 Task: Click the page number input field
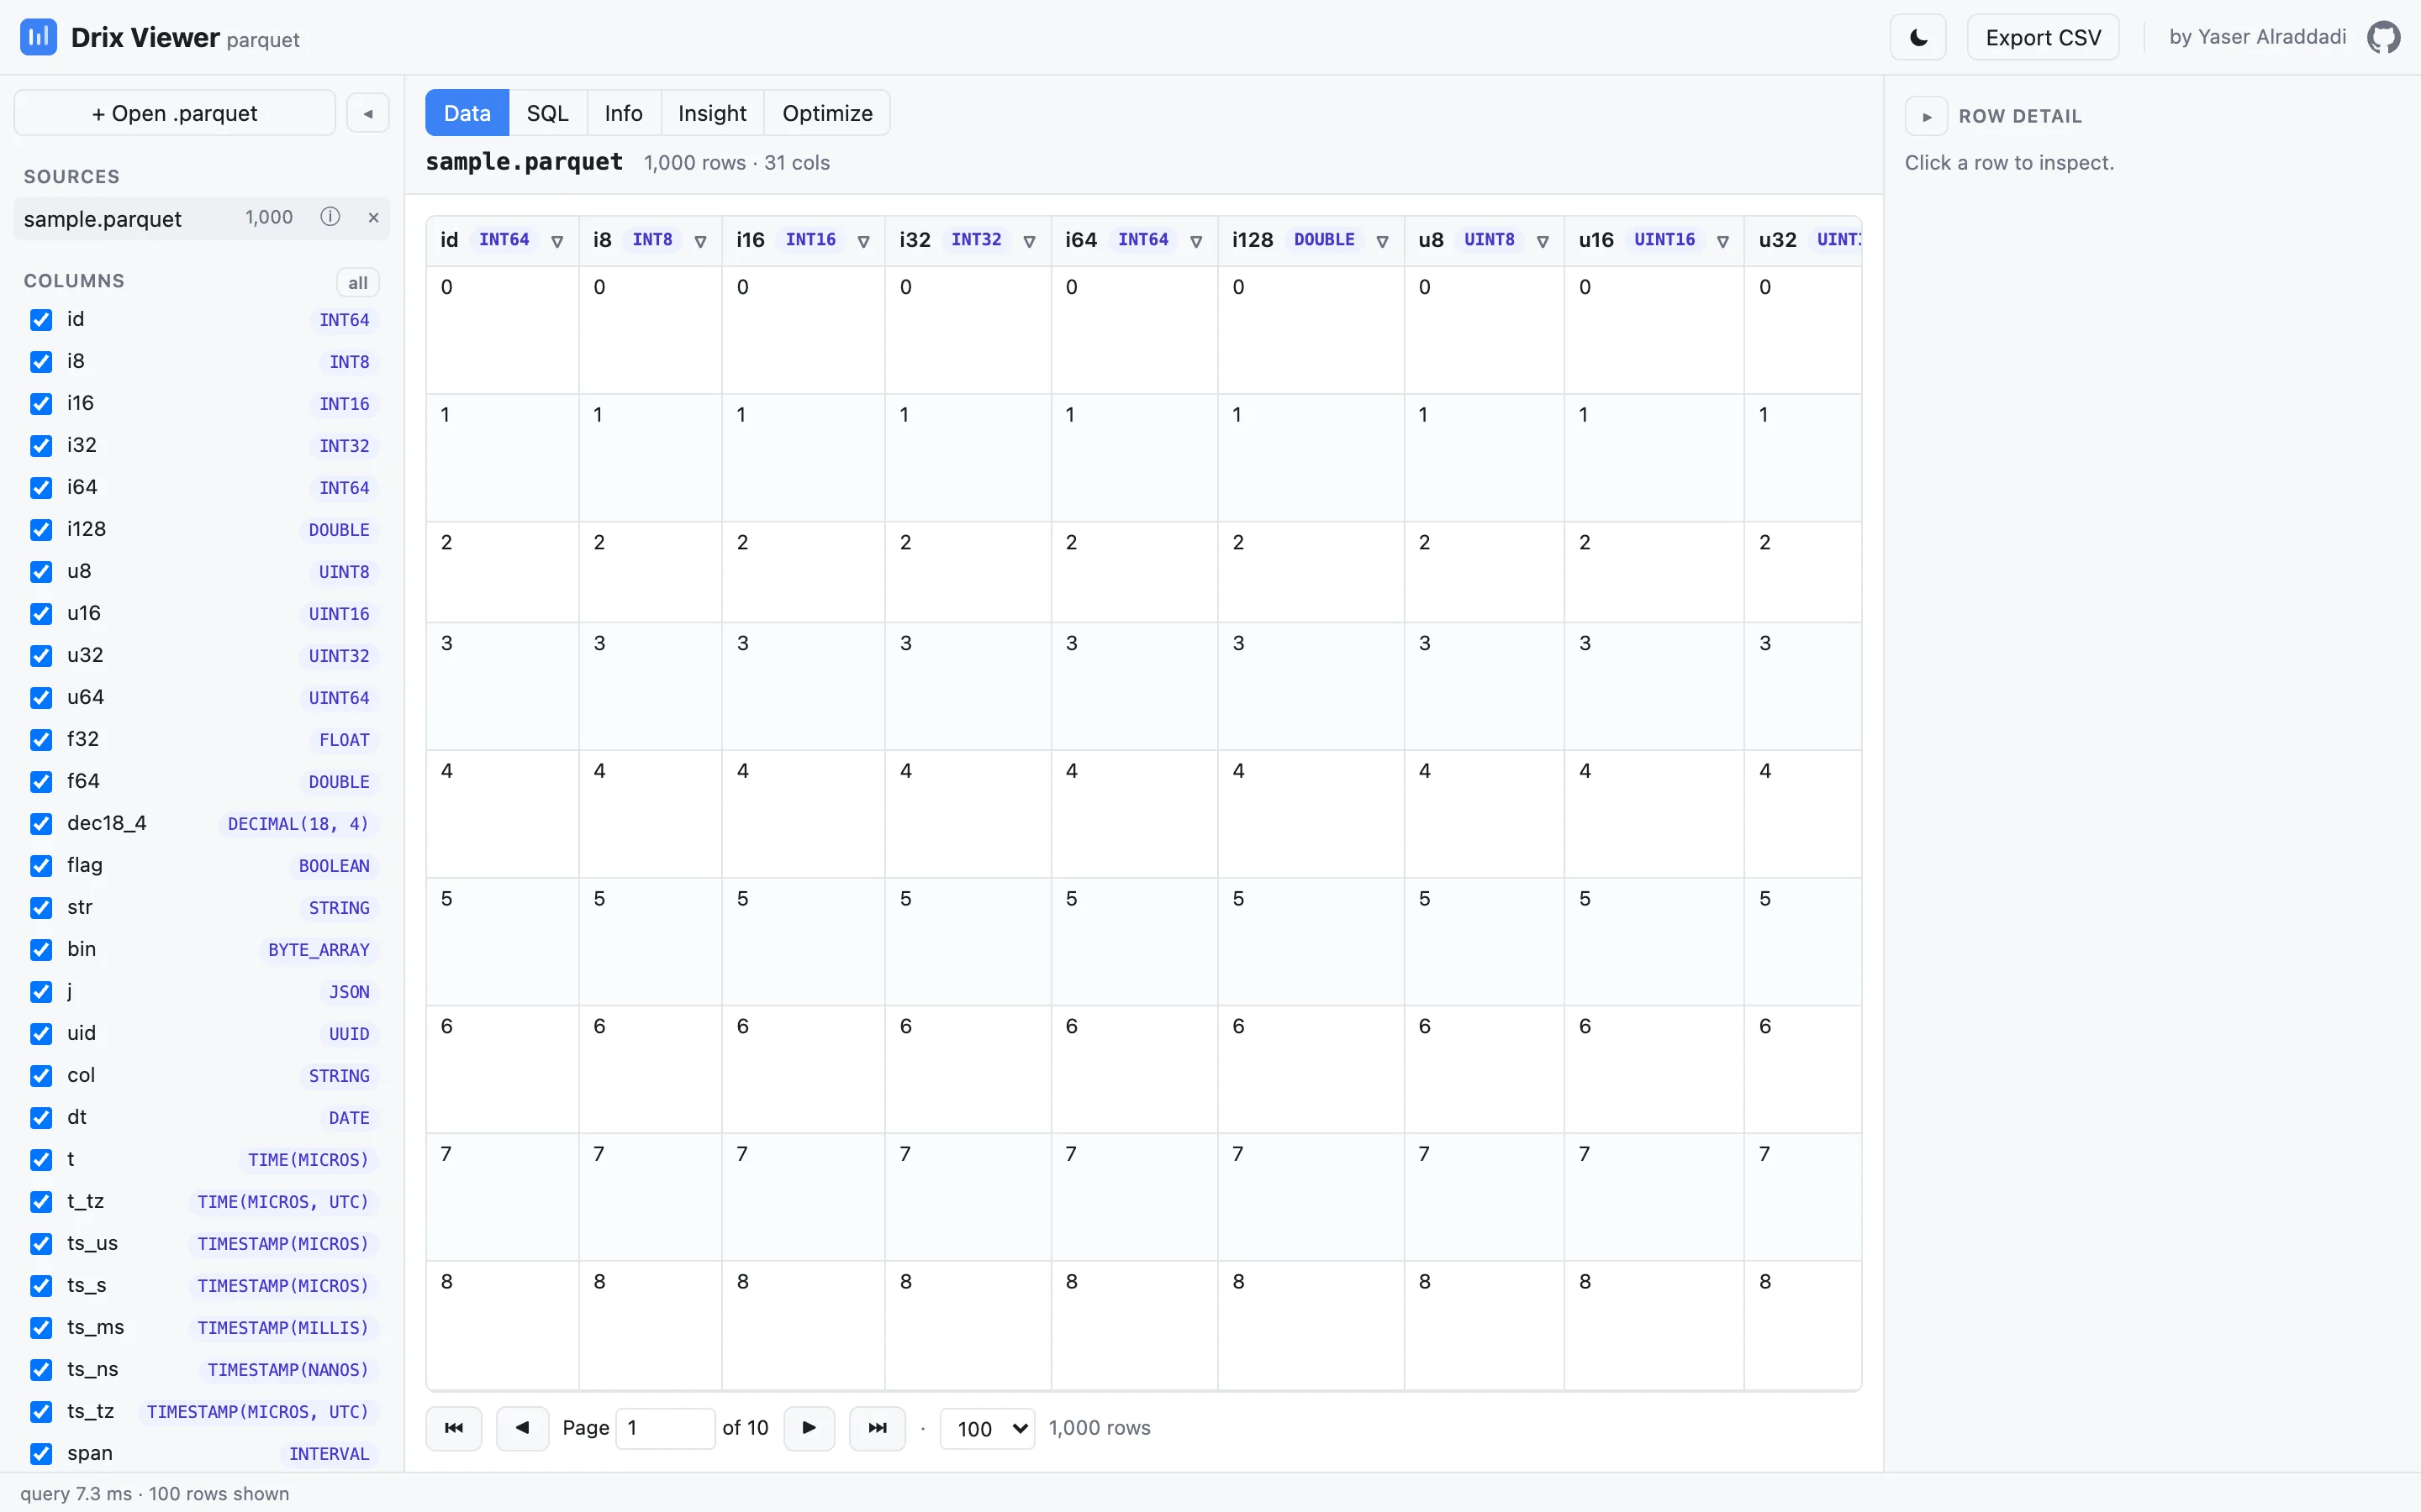[x=665, y=1428]
